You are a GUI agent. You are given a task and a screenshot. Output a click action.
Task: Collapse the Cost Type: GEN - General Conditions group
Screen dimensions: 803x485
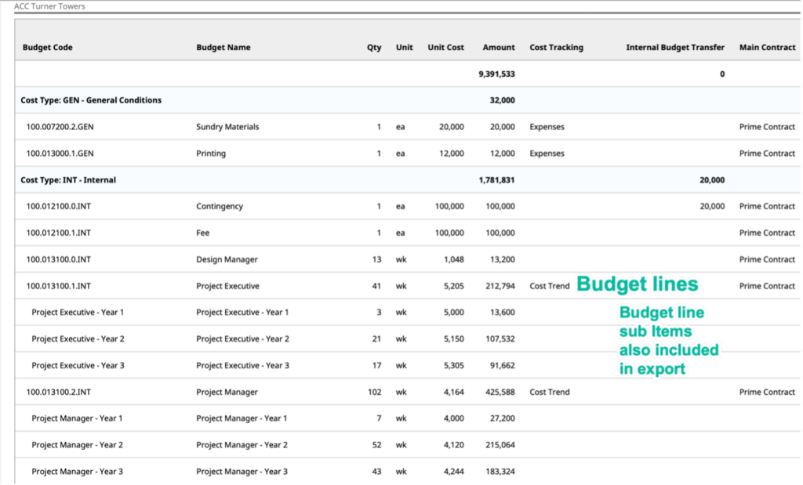(x=91, y=100)
